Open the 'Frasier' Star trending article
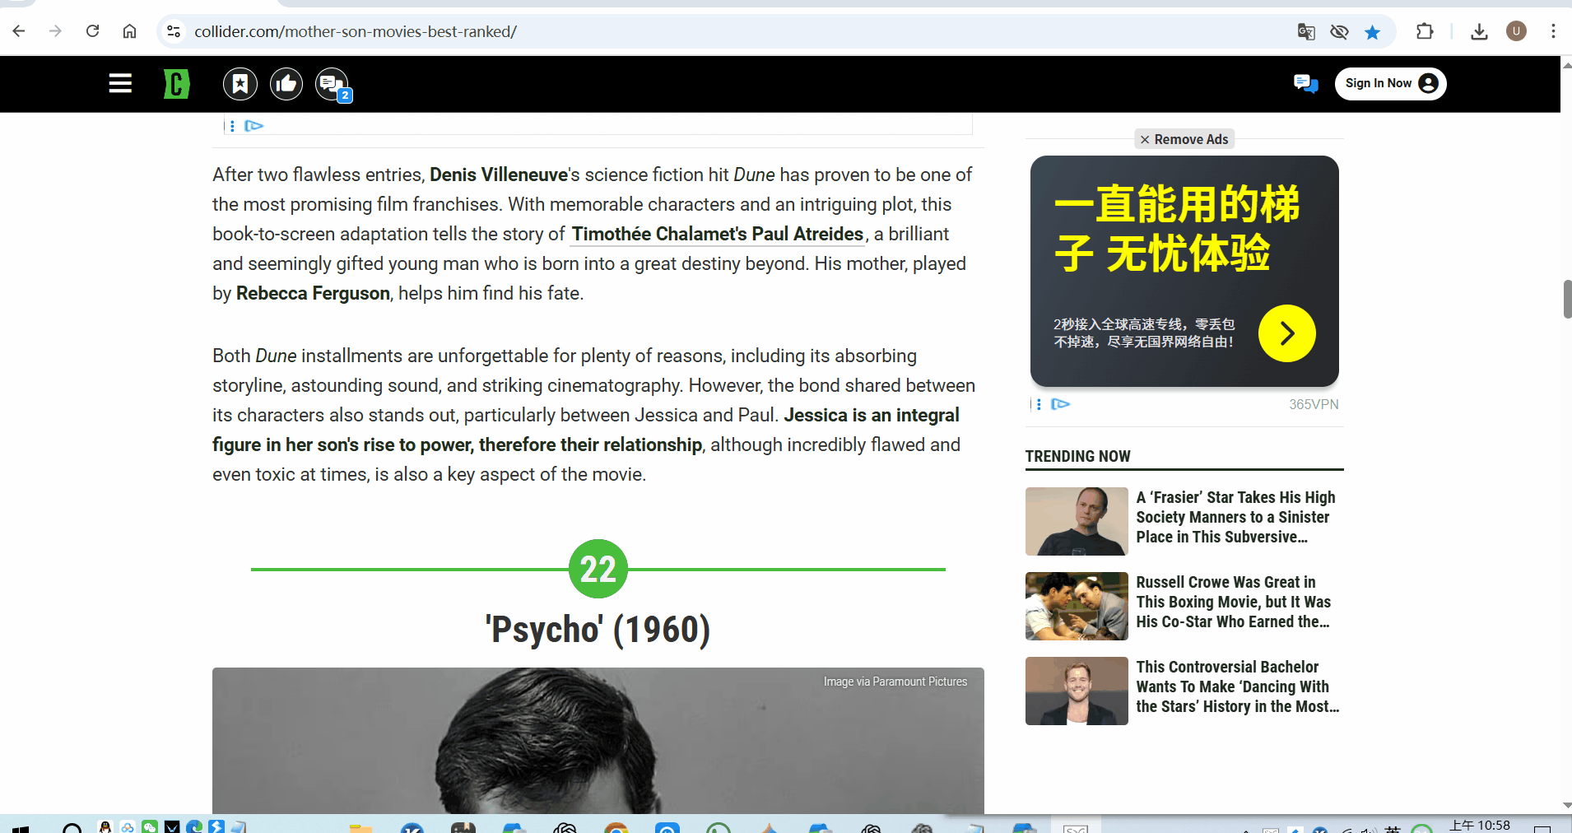This screenshot has width=1572, height=833. click(x=1235, y=517)
